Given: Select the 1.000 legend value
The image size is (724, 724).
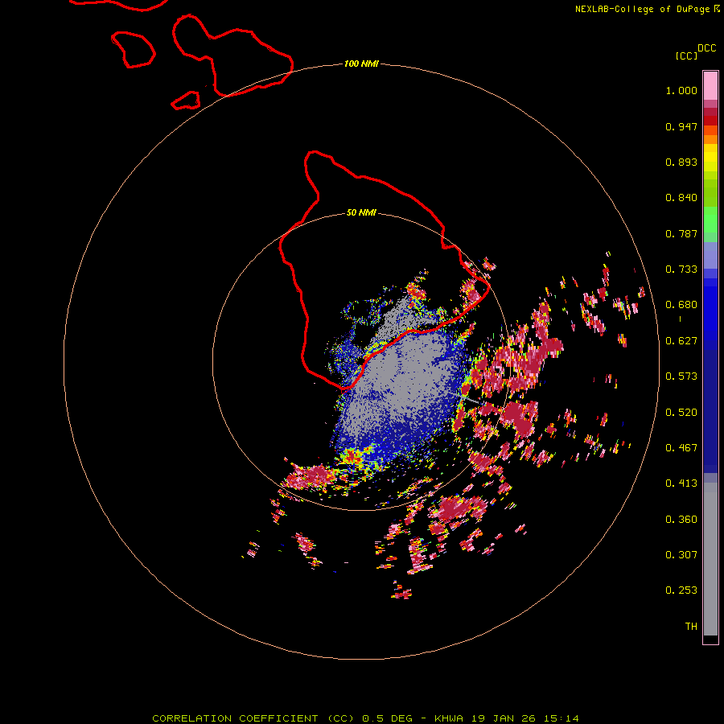Looking at the screenshot, I should pyautogui.click(x=681, y=90).
